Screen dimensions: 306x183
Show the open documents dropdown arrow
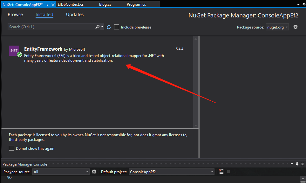click(x=298, y=4)
